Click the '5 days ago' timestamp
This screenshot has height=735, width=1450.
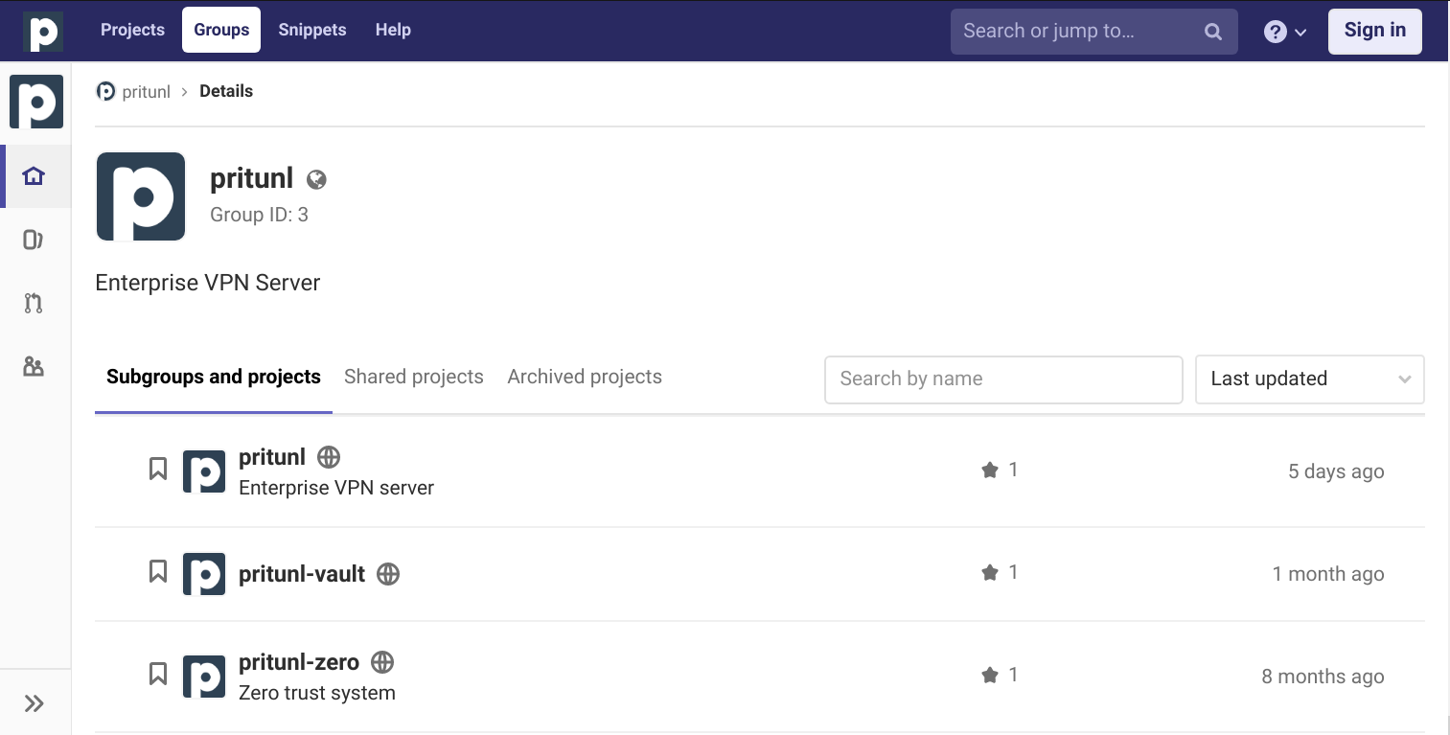click(1336, 471)
